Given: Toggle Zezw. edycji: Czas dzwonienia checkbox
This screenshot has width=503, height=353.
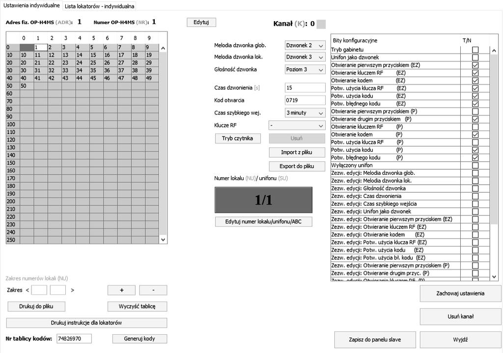Looking at the screenshot, I should pyautogui.click(x=475, y=196).
